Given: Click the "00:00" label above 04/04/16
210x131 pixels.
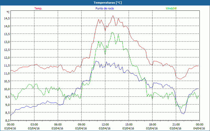Looking at the screenshot, I should (x=199, y=125).
